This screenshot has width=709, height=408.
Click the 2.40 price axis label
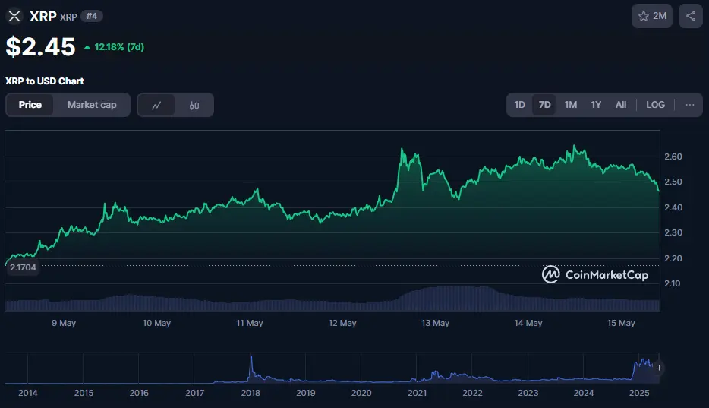673,207
